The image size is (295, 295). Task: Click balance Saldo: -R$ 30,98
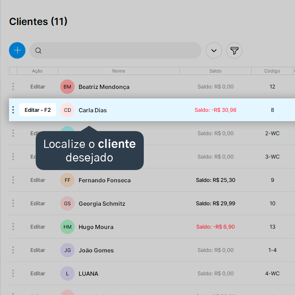click(216, 110)
